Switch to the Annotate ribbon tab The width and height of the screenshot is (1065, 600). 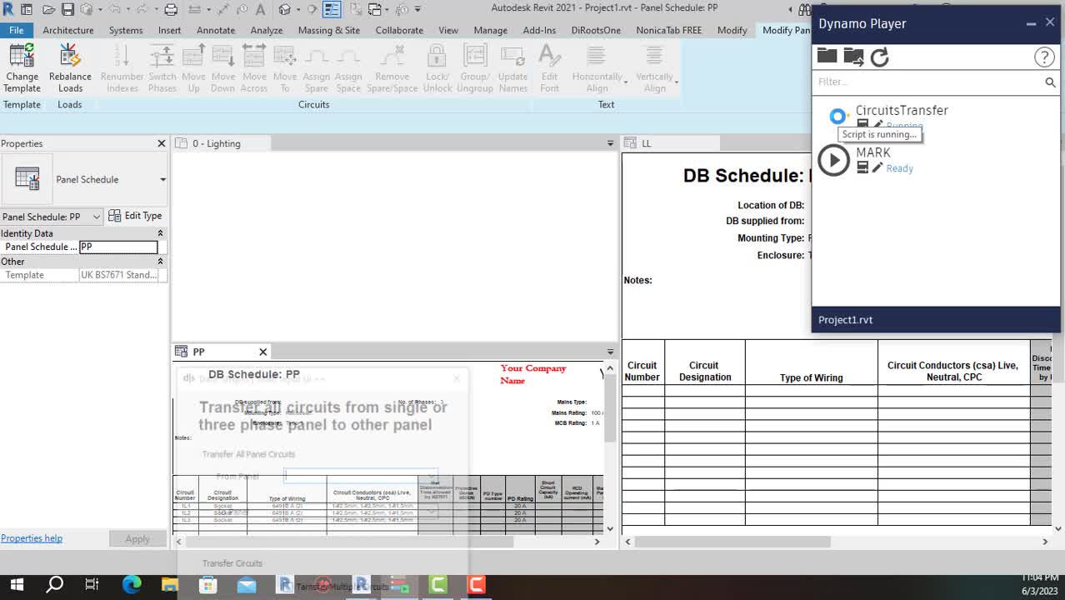click(216, 30)
